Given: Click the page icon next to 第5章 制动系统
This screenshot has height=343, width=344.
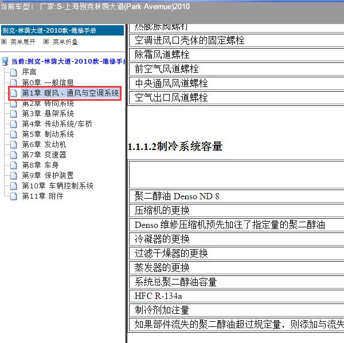Looking at the screenshot, I should pos(14,134).
